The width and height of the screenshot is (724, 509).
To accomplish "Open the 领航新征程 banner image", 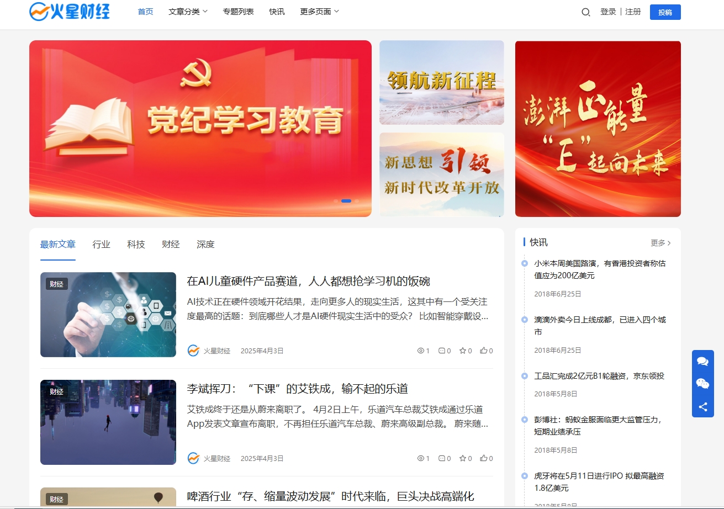I will point(442,83).
